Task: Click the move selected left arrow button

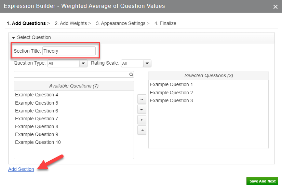Action: 142,120
